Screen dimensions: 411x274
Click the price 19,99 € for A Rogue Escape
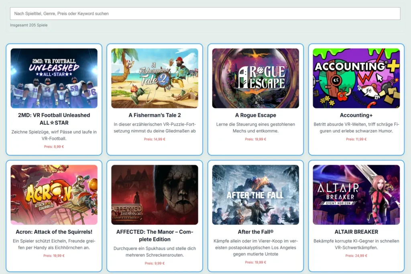point(256,139)
